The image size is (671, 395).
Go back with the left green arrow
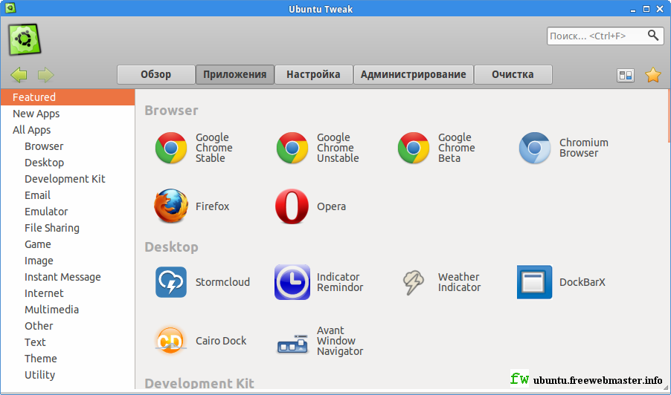pyautogui.click(x=19, y=75)
